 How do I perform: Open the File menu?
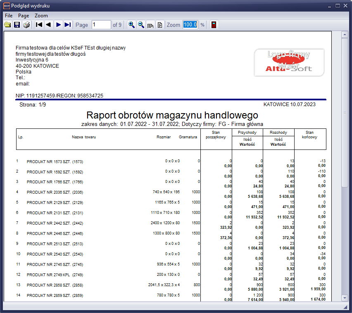pyautogui.click(x=9, y=15)
